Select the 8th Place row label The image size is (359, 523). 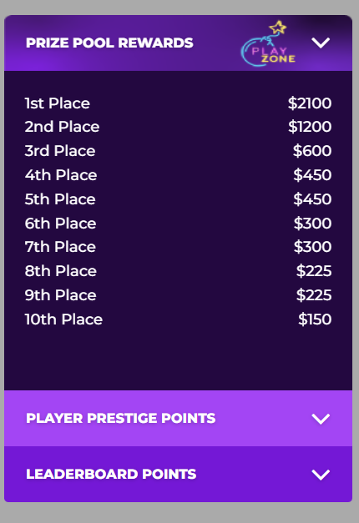[60, 271]
